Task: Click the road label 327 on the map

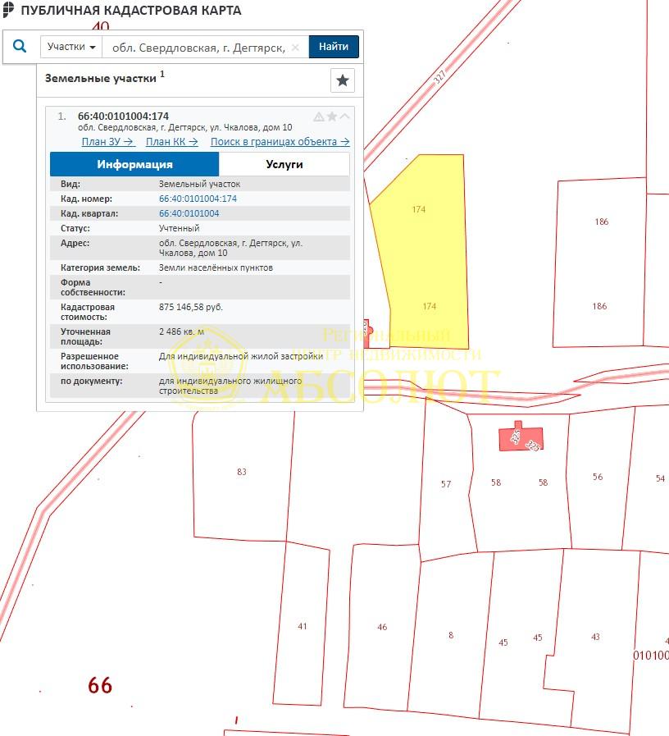Action: click(439, 77)
